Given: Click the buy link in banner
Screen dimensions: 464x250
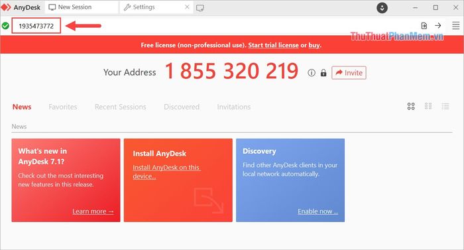Looking at the screenshot, I should click(x=314, y=45).
